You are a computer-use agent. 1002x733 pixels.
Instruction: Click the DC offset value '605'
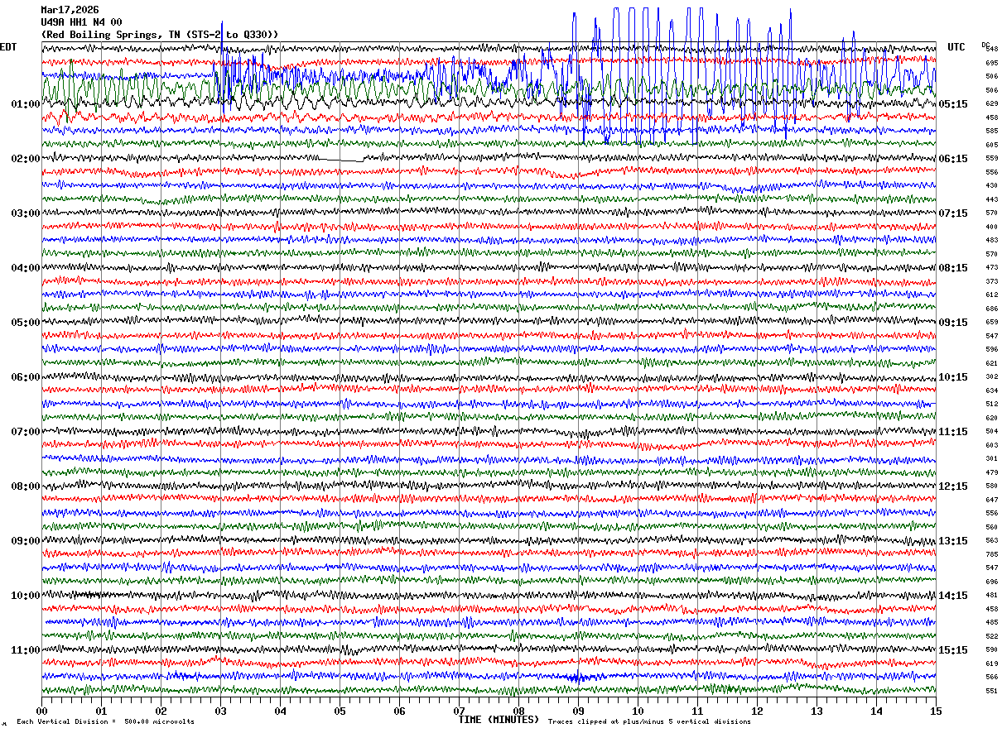[x=991, y=145]
